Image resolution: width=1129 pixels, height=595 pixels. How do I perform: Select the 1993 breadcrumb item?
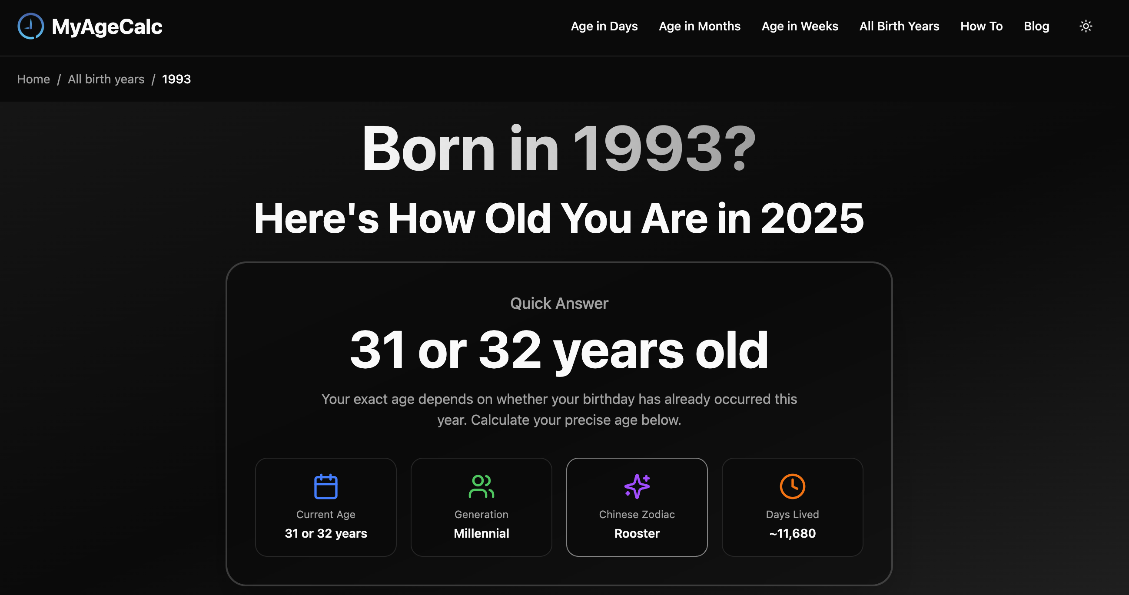pyautogui.click(x=176, y=79)
